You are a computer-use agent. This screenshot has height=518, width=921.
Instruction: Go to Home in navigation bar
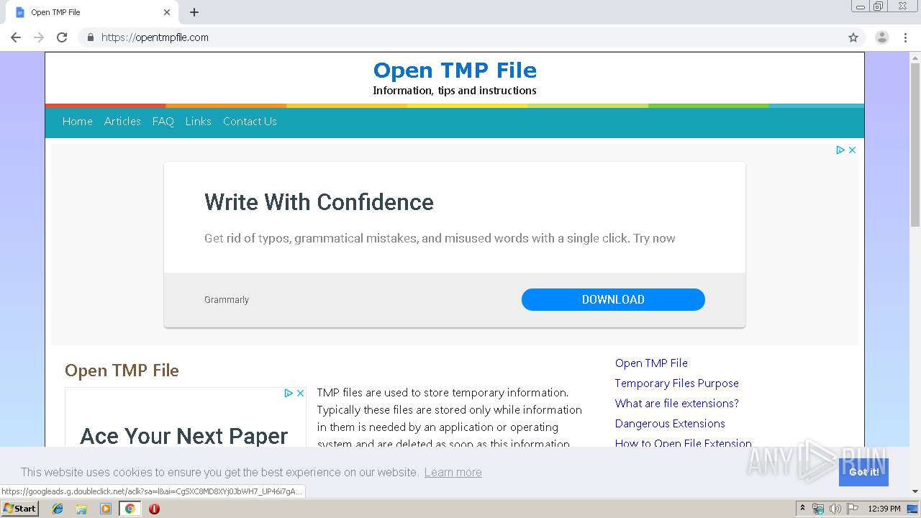(77, 122)
